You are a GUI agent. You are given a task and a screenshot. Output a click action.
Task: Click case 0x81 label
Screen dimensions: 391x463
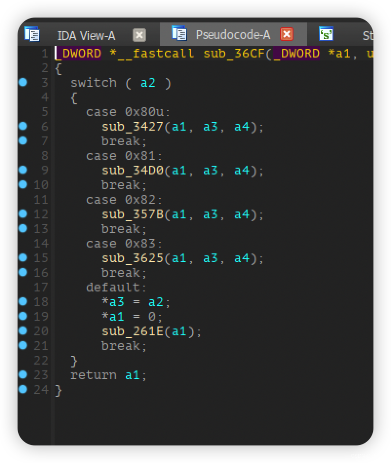124,156
